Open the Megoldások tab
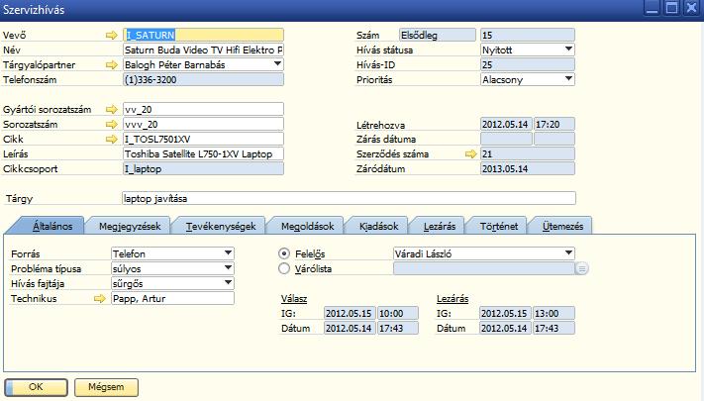This screenshot has height=401, width=704. pos(307,226)
